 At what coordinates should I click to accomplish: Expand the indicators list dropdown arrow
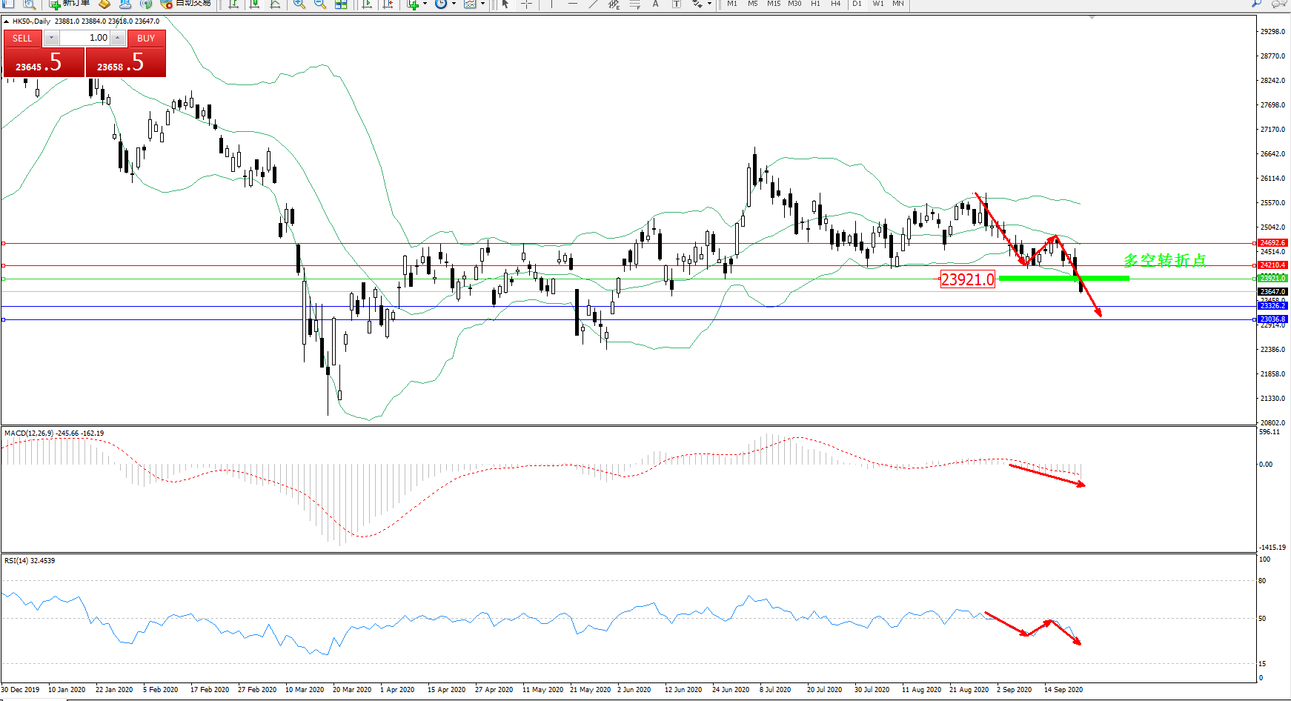[x=425, y=4]
